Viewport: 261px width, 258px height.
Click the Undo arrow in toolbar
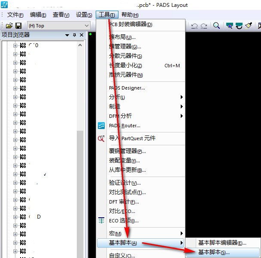tap(194, 26)
